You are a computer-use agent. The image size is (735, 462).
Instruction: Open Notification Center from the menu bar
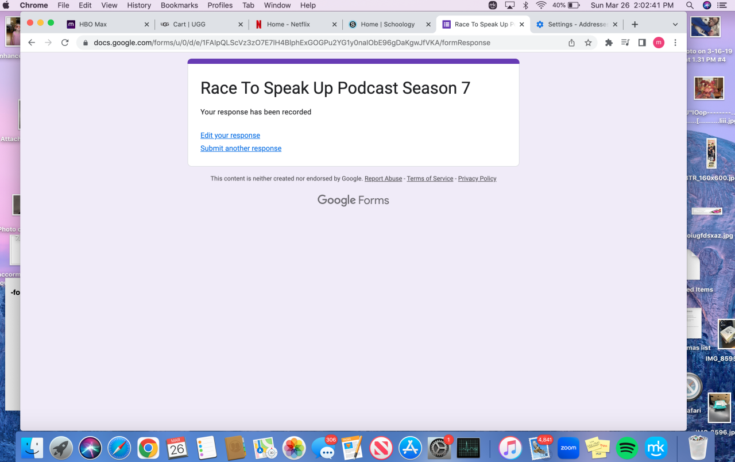(722, 5)
